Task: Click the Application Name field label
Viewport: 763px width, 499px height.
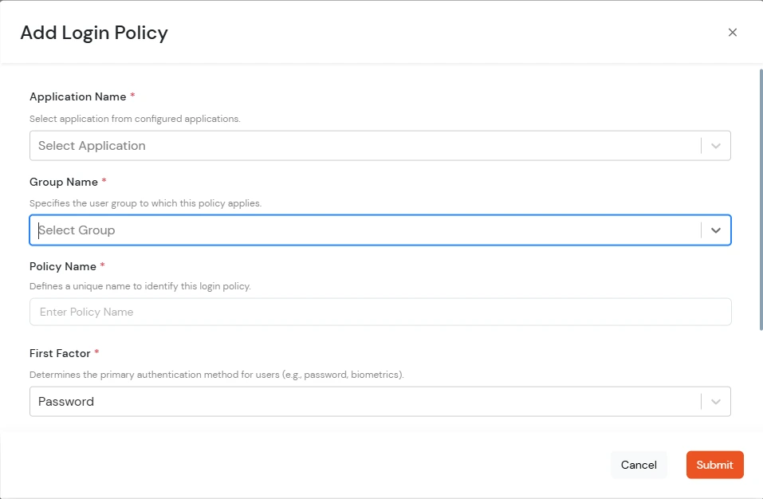Action: pos(77,96)
